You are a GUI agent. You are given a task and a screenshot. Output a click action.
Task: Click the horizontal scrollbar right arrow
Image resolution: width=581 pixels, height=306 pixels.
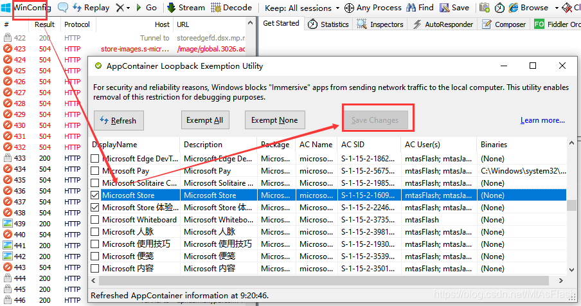point(561,280)
